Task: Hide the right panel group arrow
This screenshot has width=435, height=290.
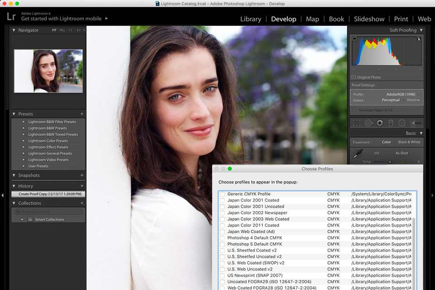Action: [432, 195]
